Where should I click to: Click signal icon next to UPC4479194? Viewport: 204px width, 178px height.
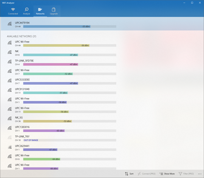10,24
